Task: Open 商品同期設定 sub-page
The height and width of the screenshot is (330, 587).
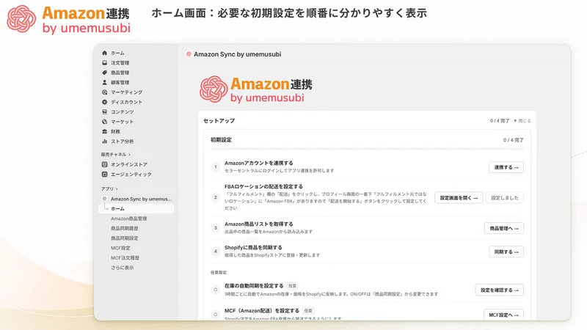Action: point(124,238)
